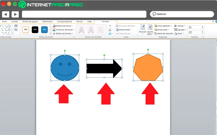Expand the shapes gallery More arrow
Image resolution: width=217 pixels, height=135 pixels.
click(x=12, y=33)
